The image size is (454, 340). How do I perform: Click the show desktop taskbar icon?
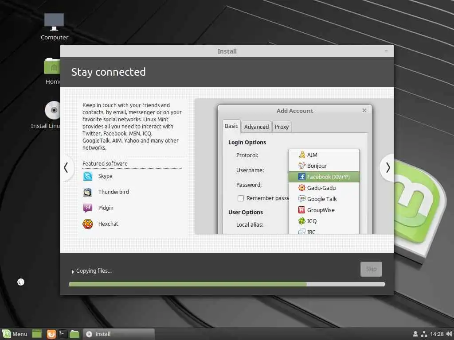pyautogui.click(x=37, y=334)
